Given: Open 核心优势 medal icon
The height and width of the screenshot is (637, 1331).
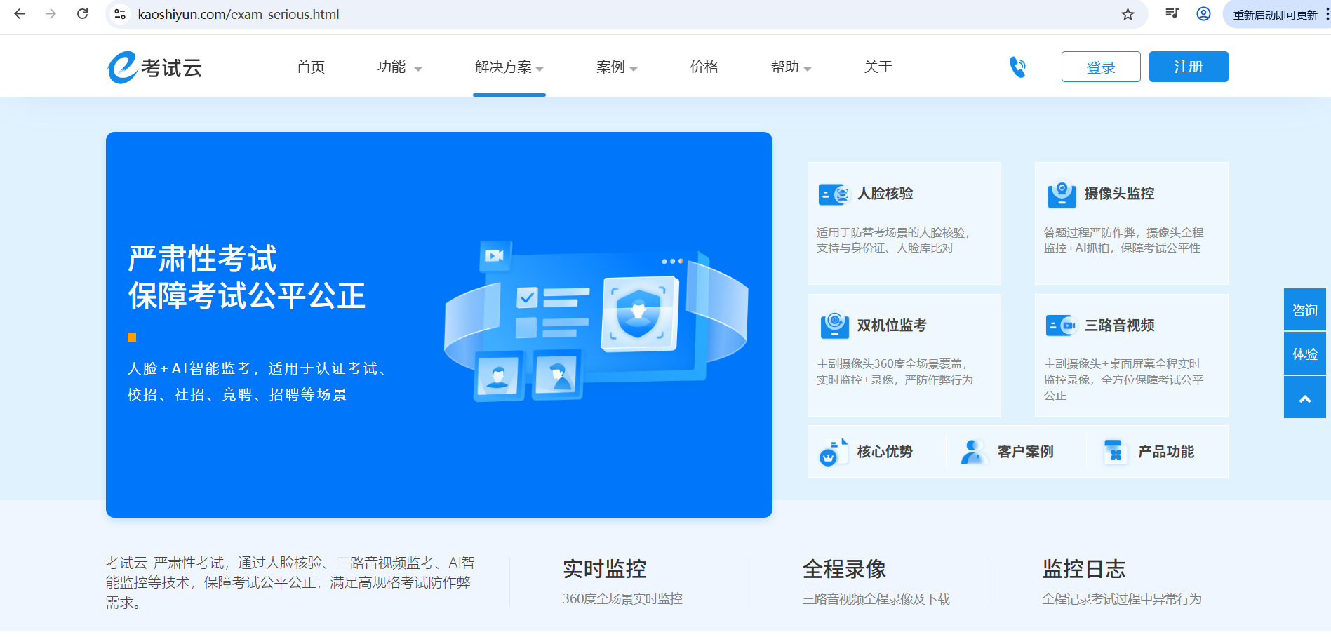Looking at the screenshot, I should coord(833,452).
